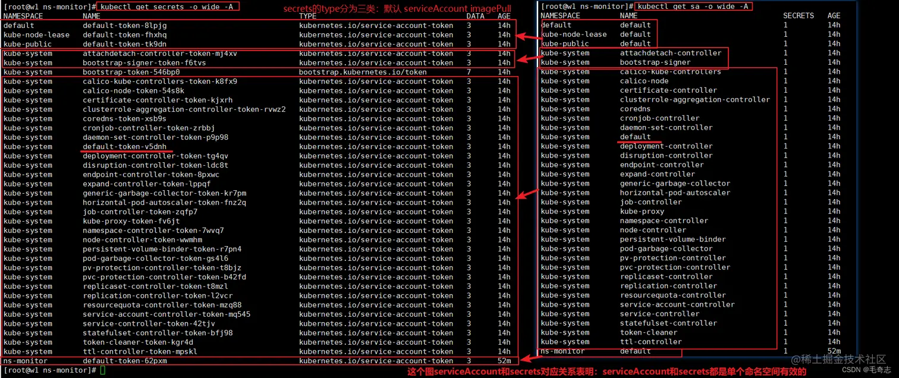Screen dimensions: 899x378
Task: Select the secret name default-token-fhxhq
Action: [125, 35]
